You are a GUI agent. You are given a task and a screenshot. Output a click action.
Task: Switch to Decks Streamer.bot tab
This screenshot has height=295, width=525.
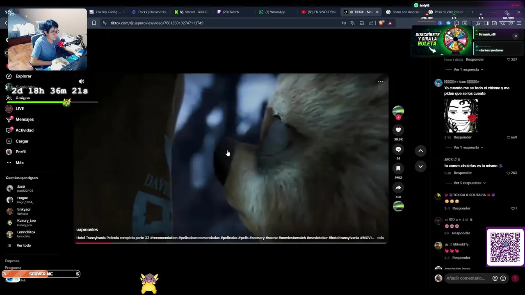pyautogui.click(x=149, y=12)
